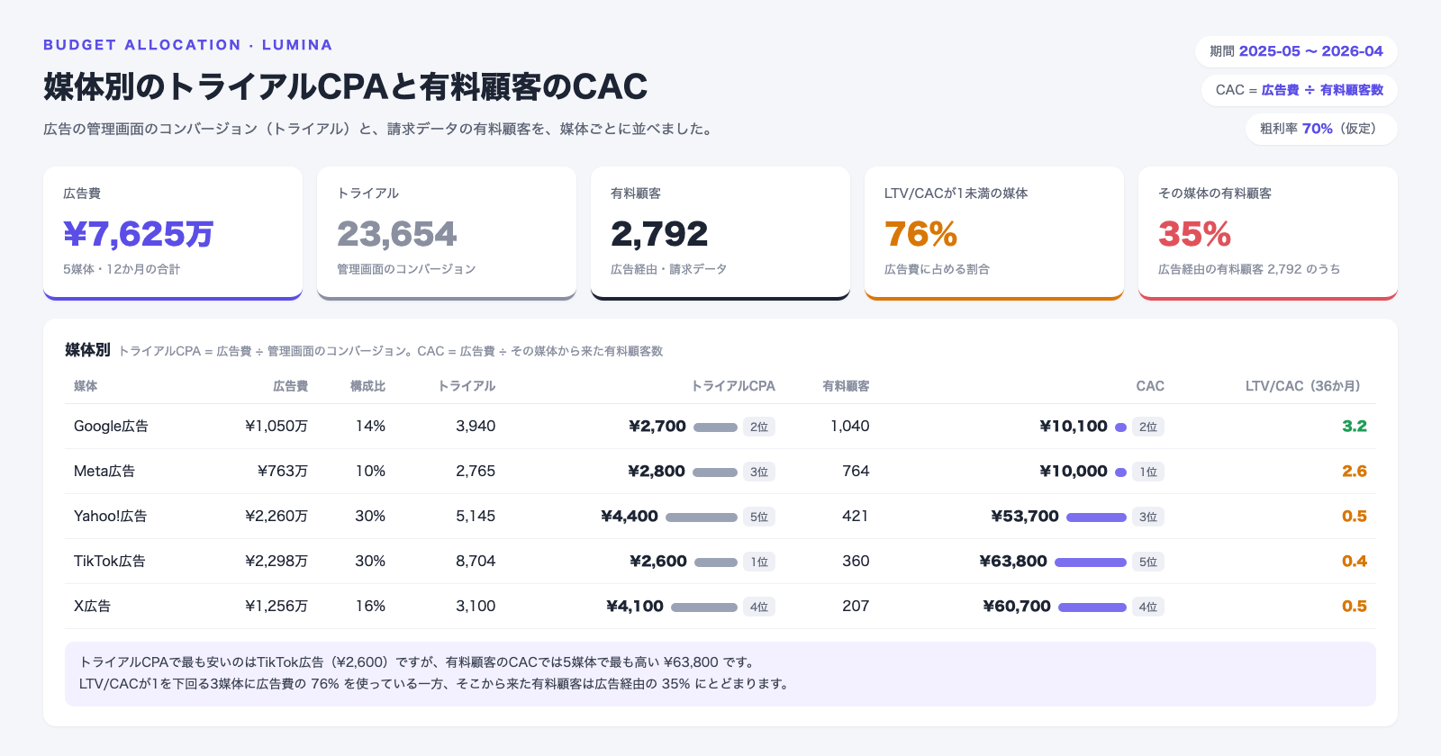Image resolution: width=1441 pixels, height=756 pixels.
Task: Click the 媒体別のトライアルCPAと有料顧客のCAC page title
Action: tap(346, 86)
